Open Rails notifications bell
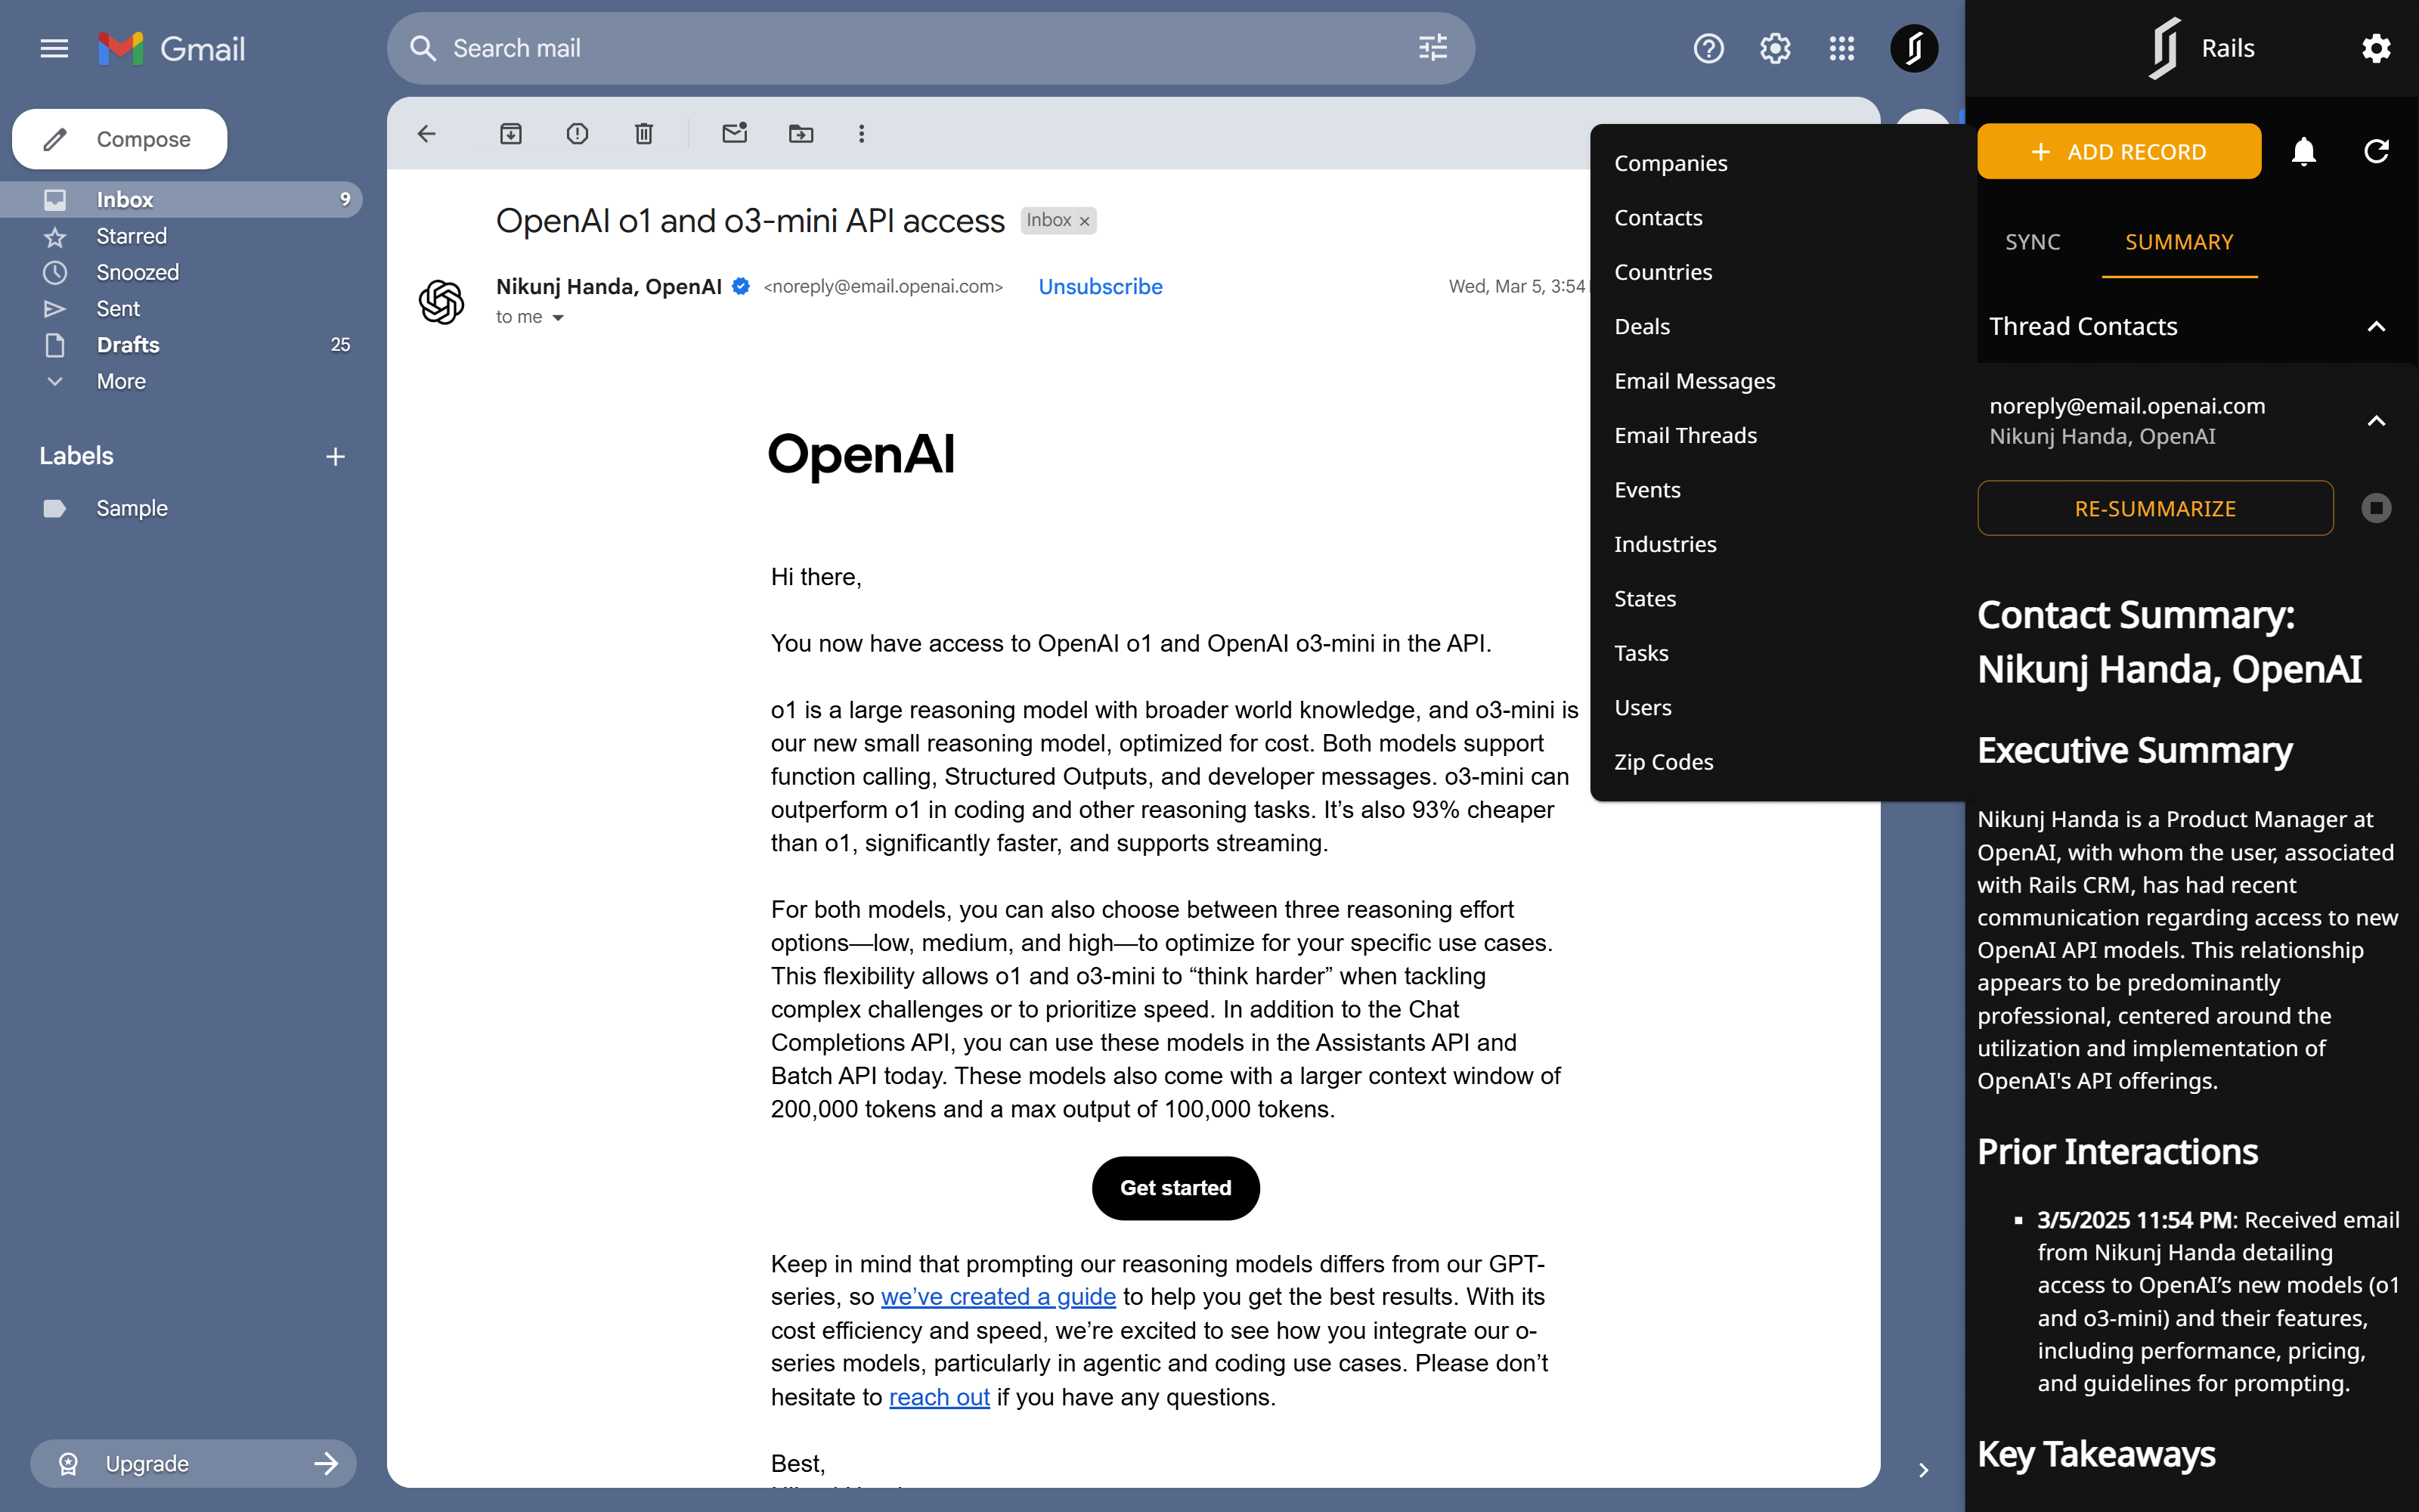 coord(2303,151)
